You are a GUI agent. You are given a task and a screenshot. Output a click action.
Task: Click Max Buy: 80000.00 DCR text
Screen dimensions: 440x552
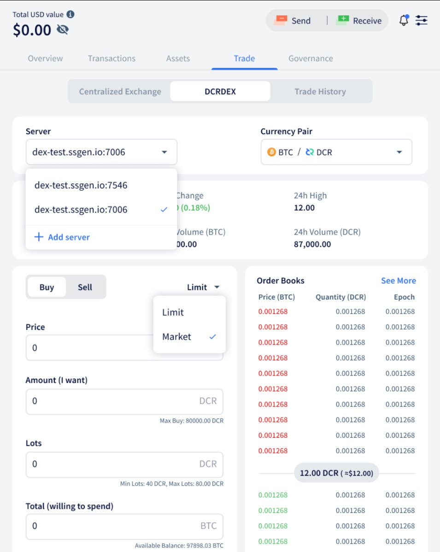(x=192, y=421)
